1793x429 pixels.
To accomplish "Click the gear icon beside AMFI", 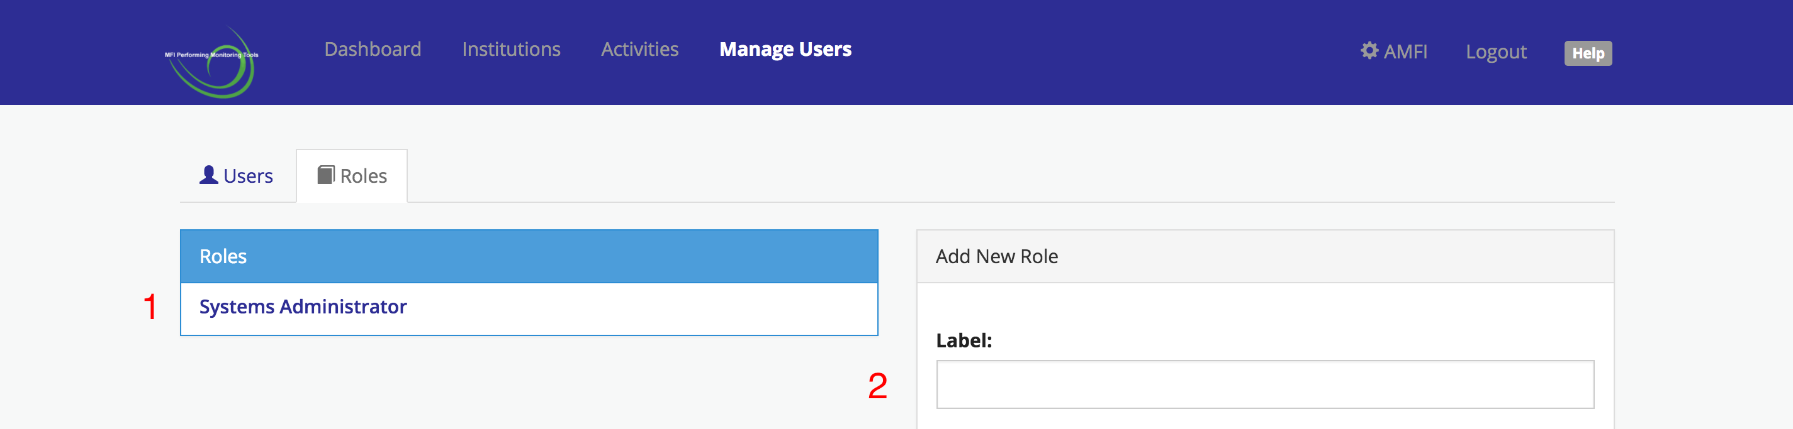I will pos(1369,51).
